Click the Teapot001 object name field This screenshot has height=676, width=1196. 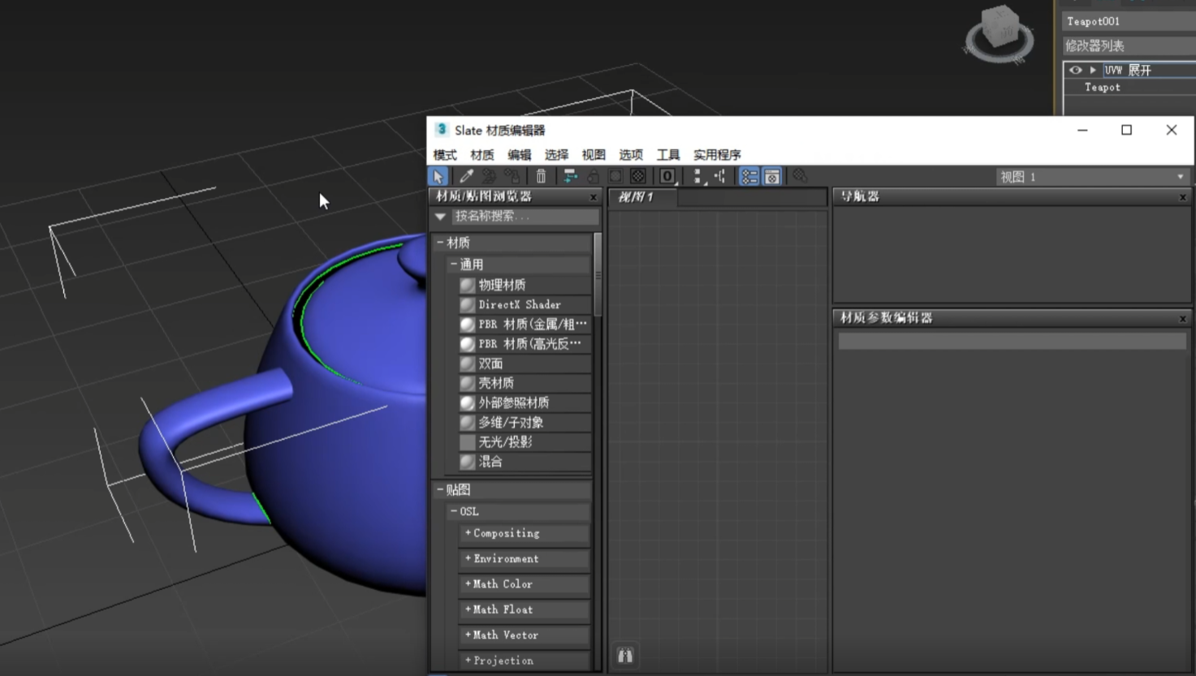point(1129,21)
